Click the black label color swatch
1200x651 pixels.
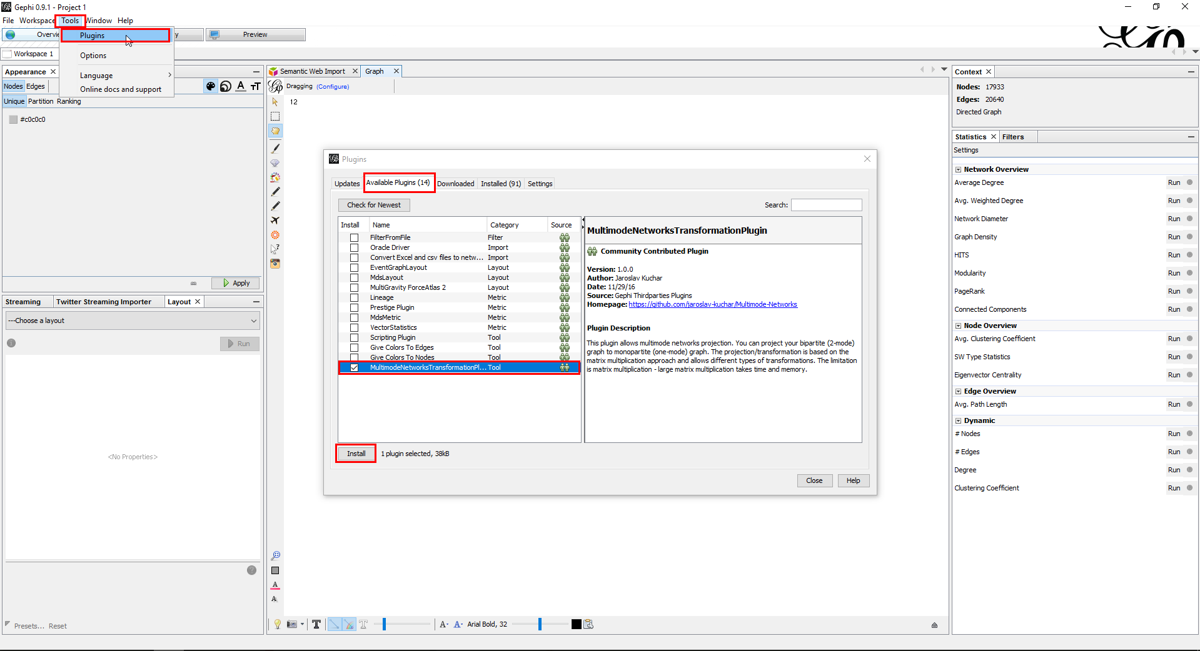point(576,624)
